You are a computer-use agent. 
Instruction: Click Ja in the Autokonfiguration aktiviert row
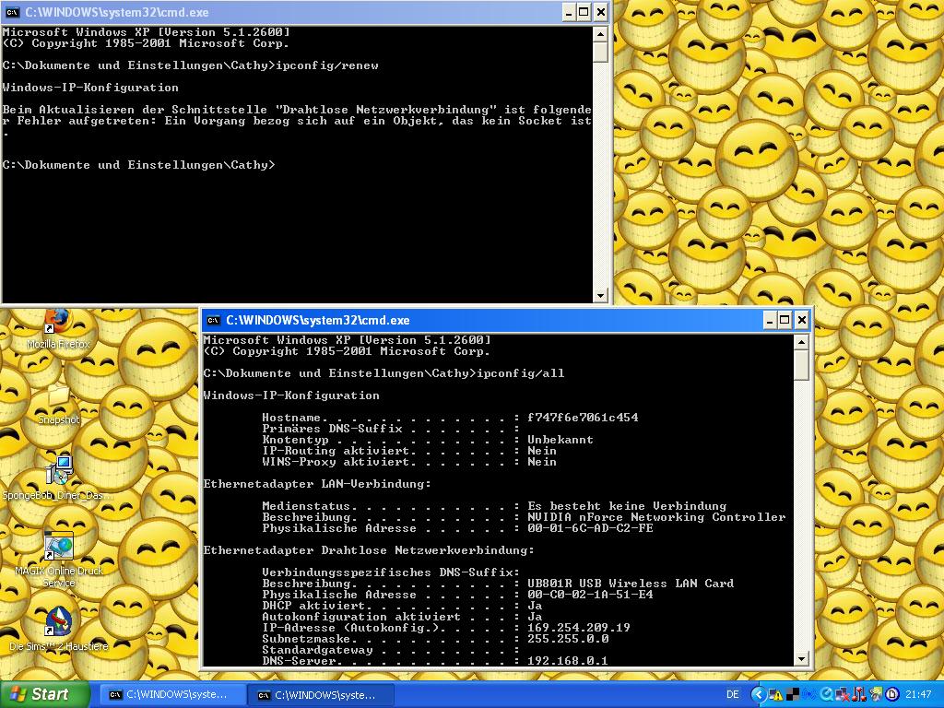click(x=535, y=617)
